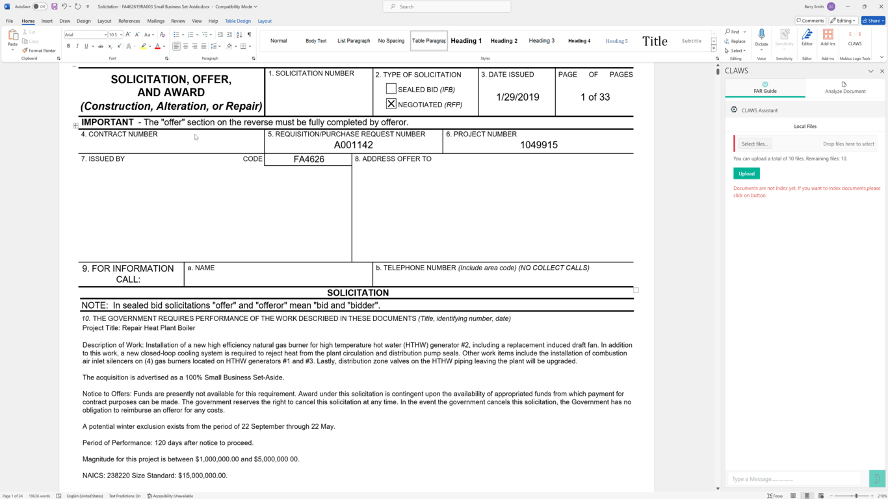This screenshot has width=888, height=499.
Task: Apply the red font color
Action: click(x=157, y=46)
